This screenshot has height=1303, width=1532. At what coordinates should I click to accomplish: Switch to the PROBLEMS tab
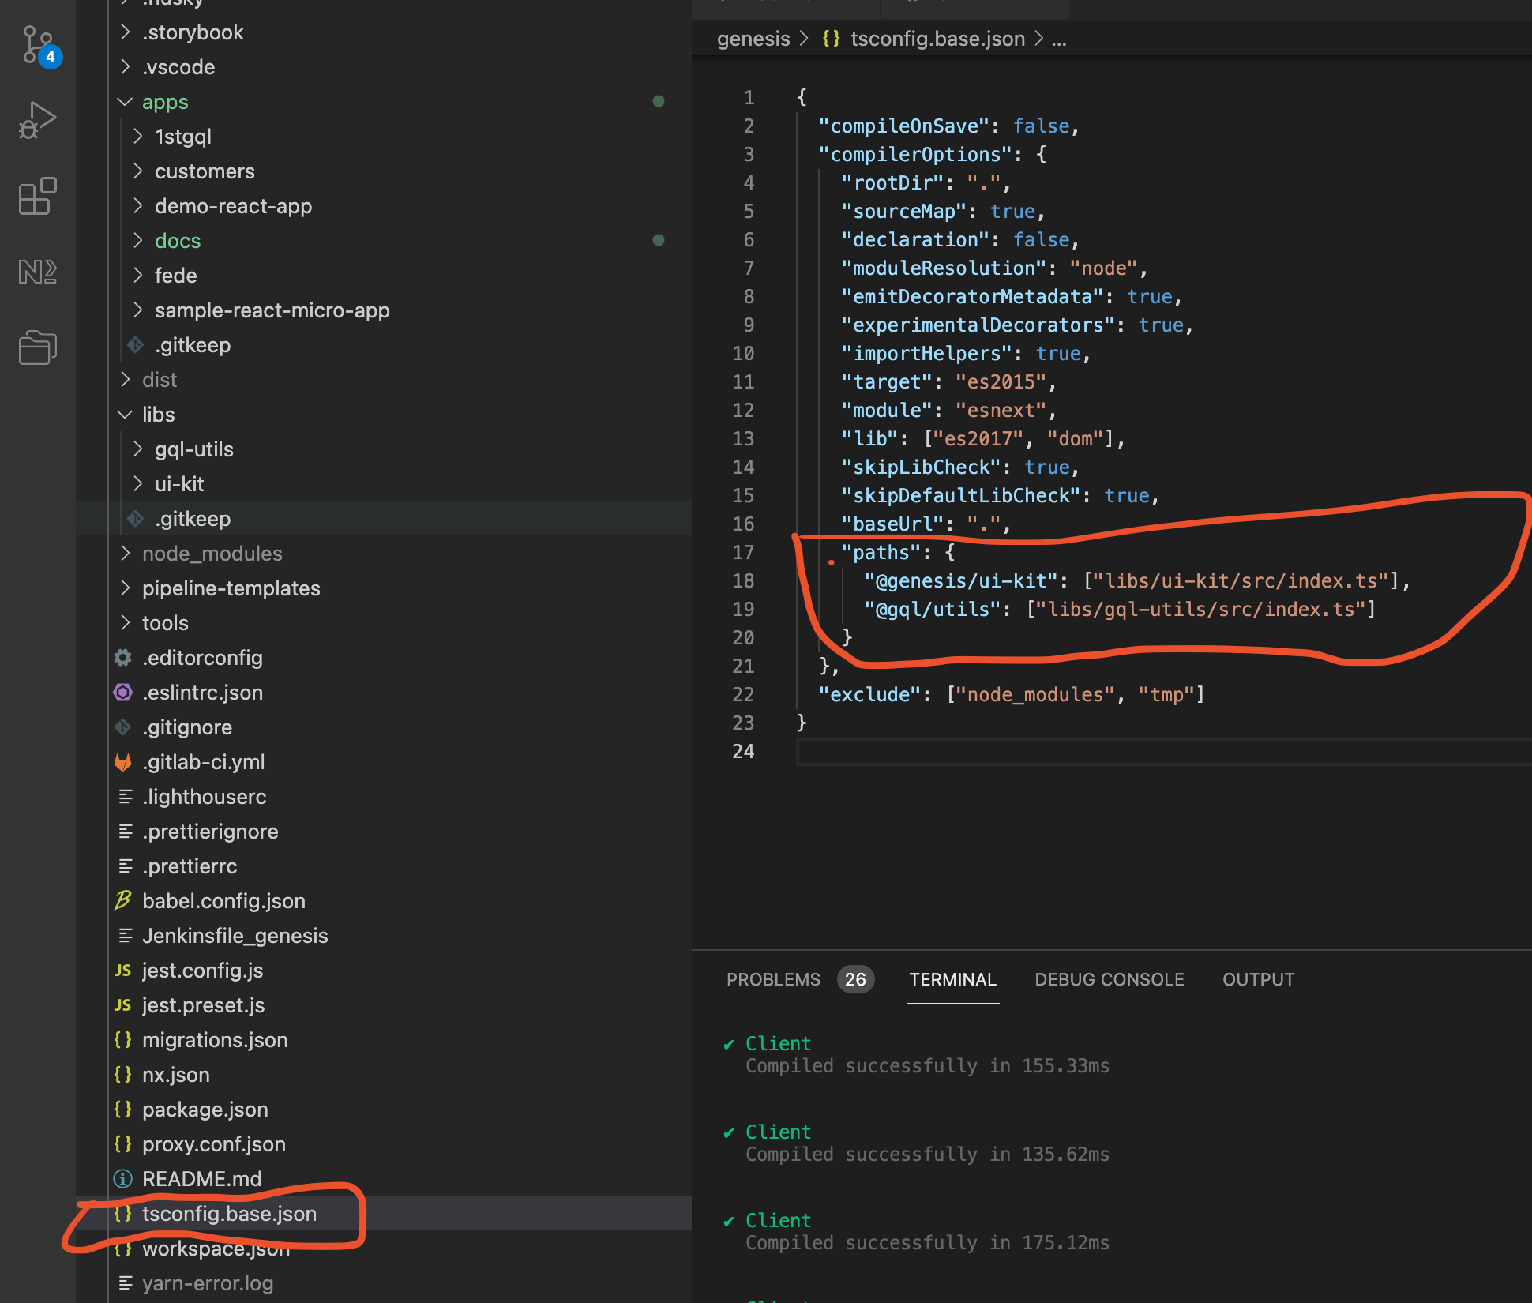773,979
